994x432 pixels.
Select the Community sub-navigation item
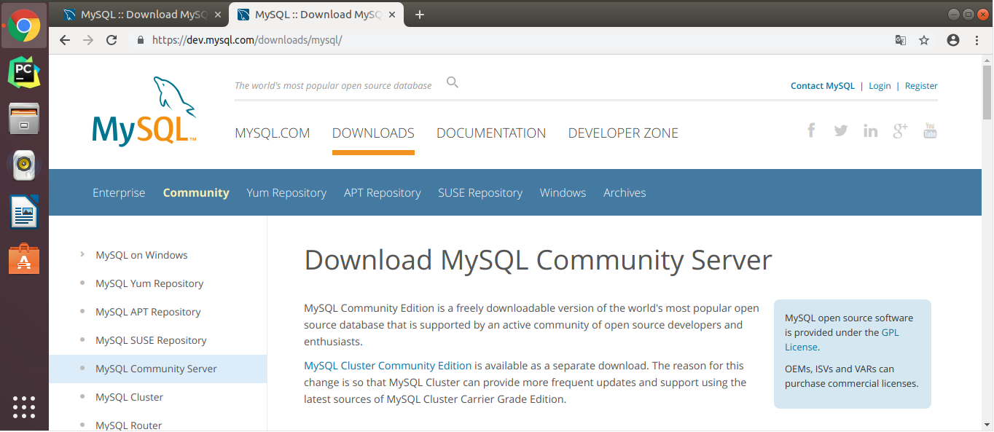point(196,193)
